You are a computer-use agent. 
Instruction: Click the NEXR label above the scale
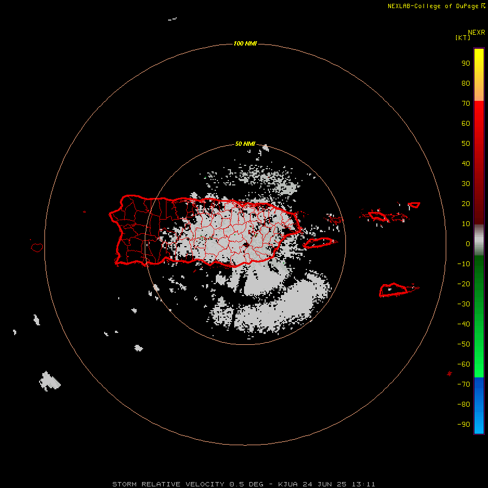[x=476, y=33]
